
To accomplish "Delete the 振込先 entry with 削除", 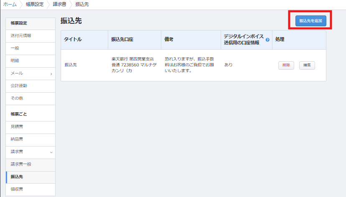I will (286, 65).
